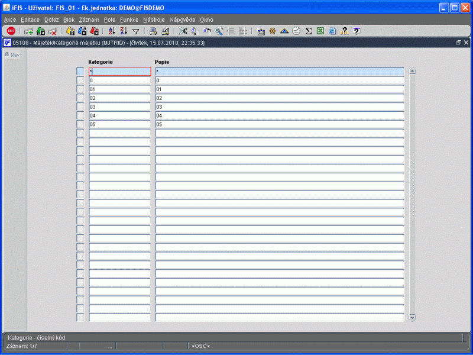The width and height of the screenshot is (473, 355).
Task: Click Popis field with value 01
Action: pyautogui.click(x=280, y=89)
